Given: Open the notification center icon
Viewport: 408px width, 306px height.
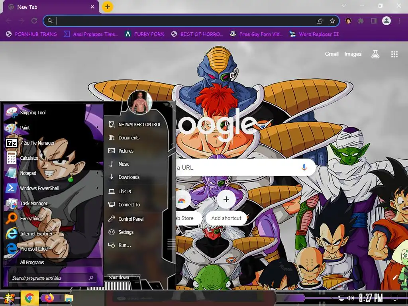Looking at the screenshot, I should tap(395, 298).
